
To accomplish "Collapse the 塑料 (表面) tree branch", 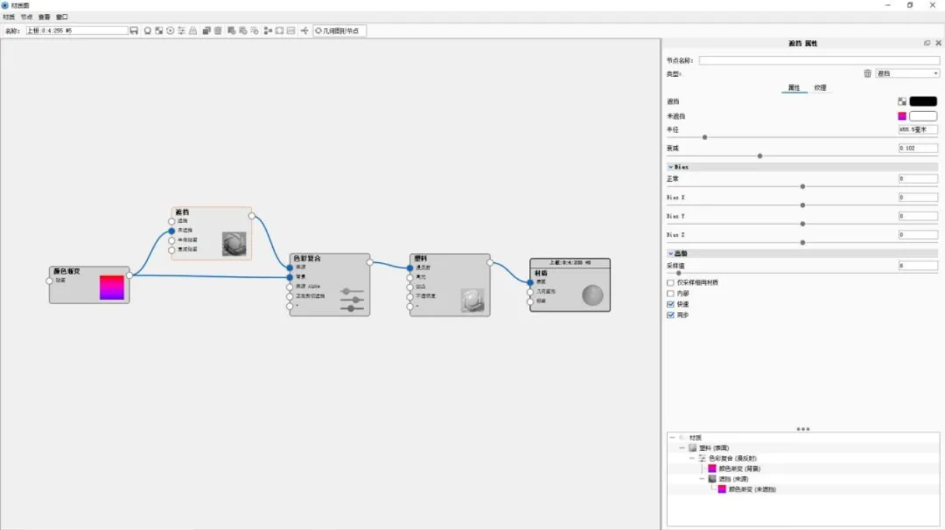I will [682, 447].
